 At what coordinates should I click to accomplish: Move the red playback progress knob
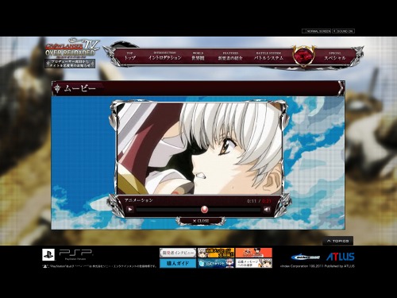click(x=204, y=210)
